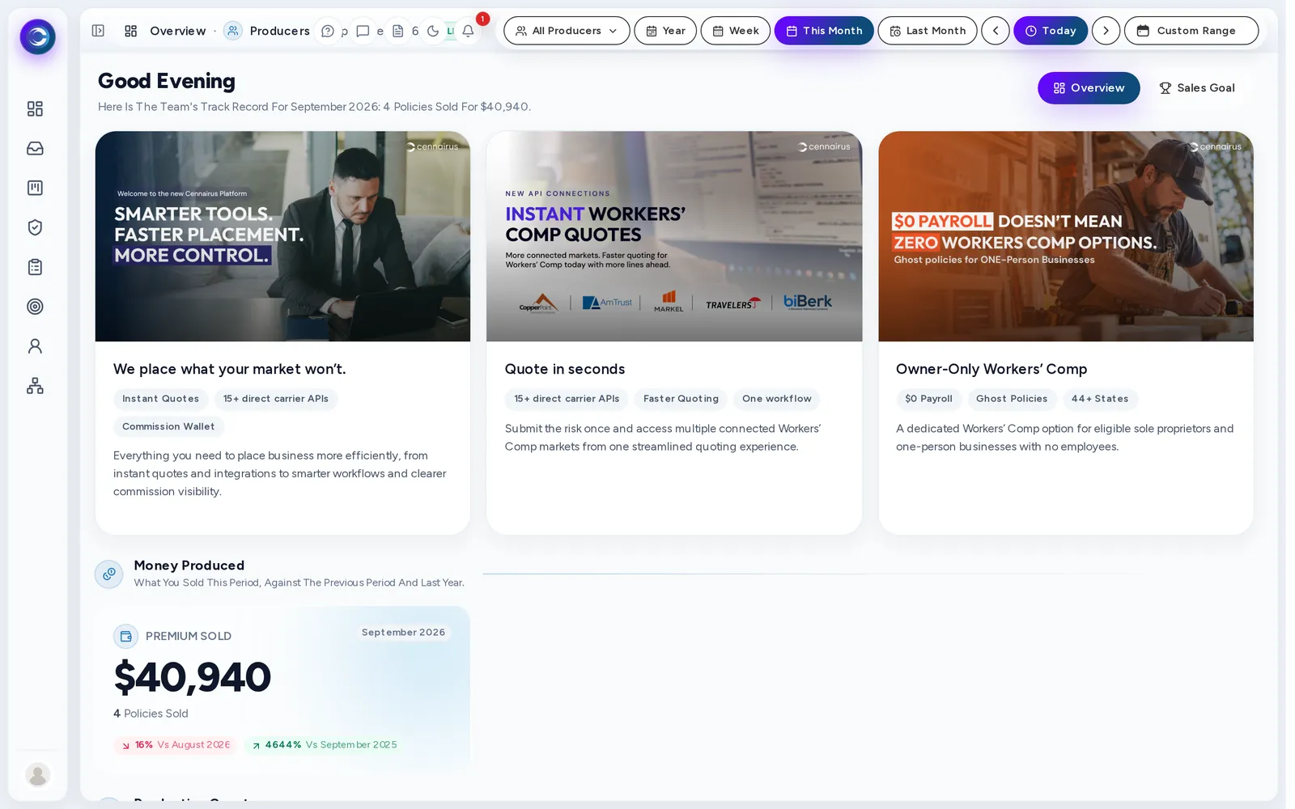Click the September 2026 badge
Screen dimensions: 1295x809
coord(403,633)
